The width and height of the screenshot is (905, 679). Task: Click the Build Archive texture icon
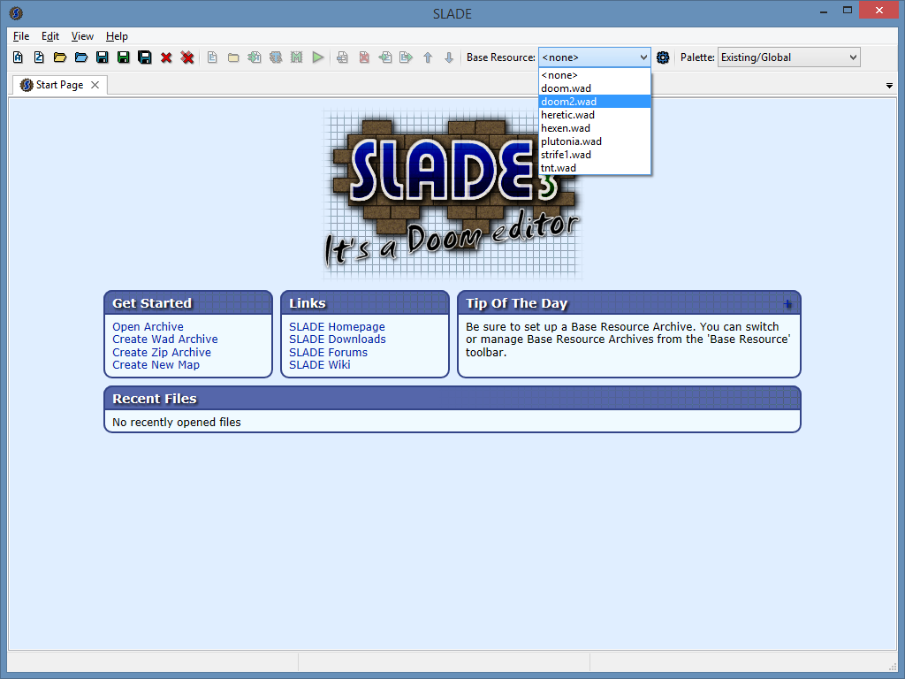[276, 57]
